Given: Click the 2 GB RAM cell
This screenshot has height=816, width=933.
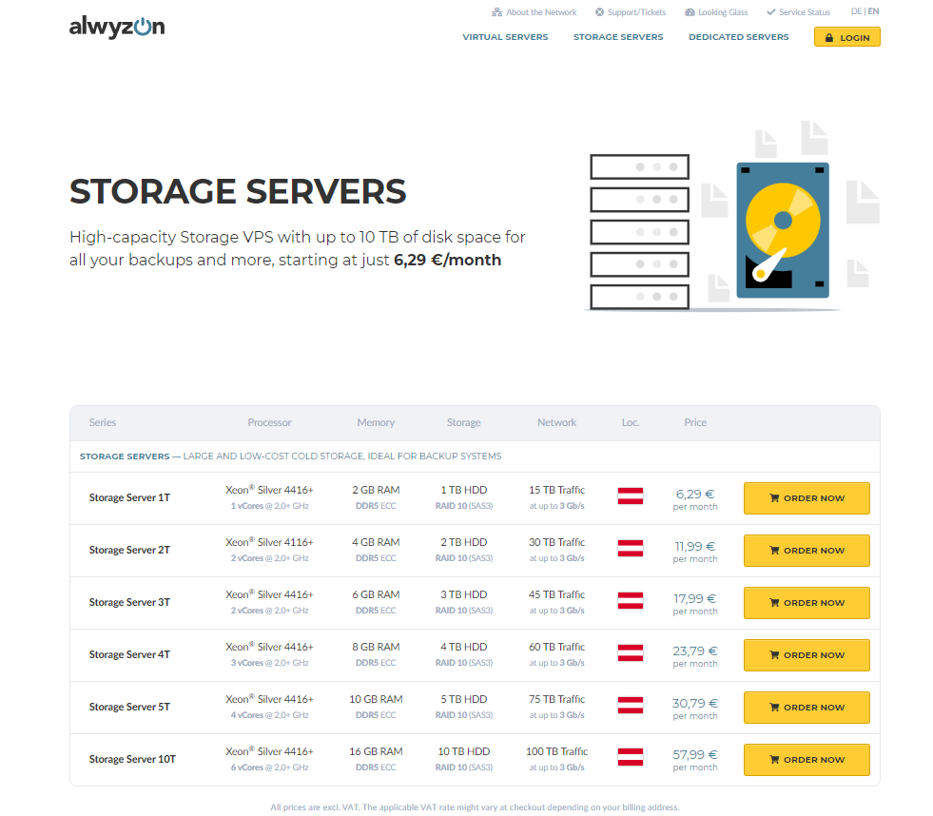Looking at the screenshot, I should 376,491.
